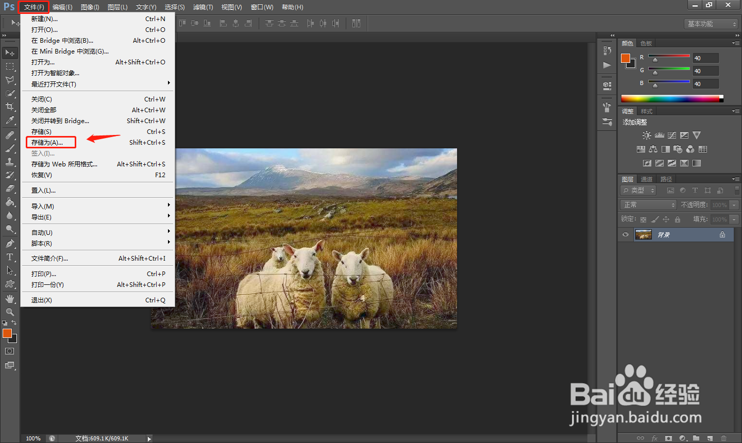Toggle Quick Mask mode
The width and height of the screenshot is (742, 443).
tap(10, 351)
